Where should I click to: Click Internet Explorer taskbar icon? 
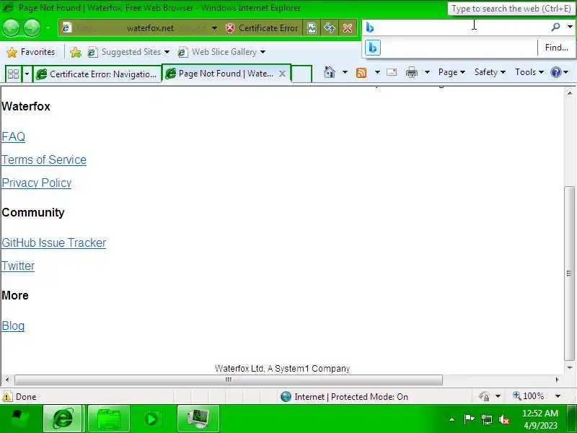click(x=63, y=419)
